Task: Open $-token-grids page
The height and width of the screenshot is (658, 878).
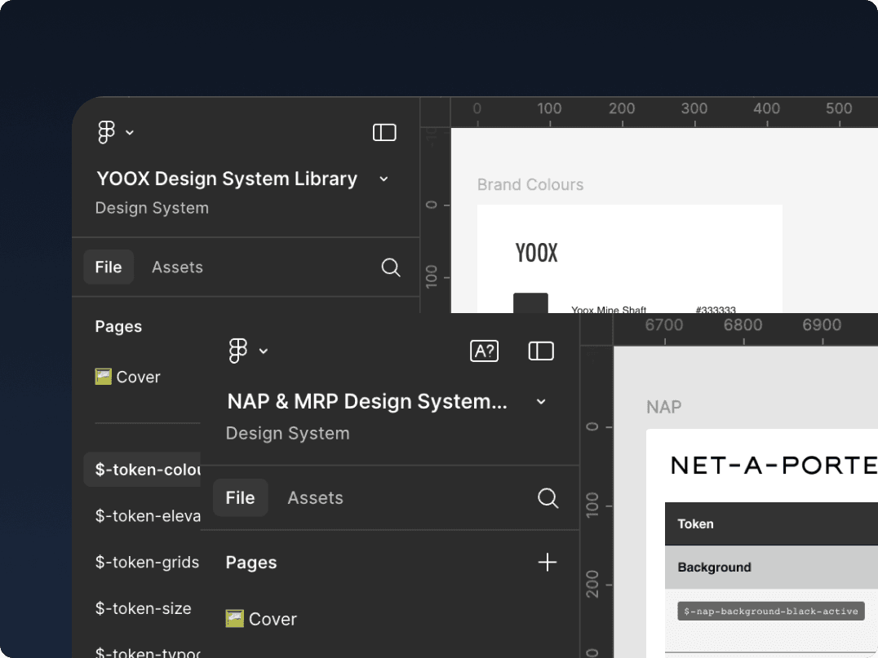Action: [x=147, y=562]
